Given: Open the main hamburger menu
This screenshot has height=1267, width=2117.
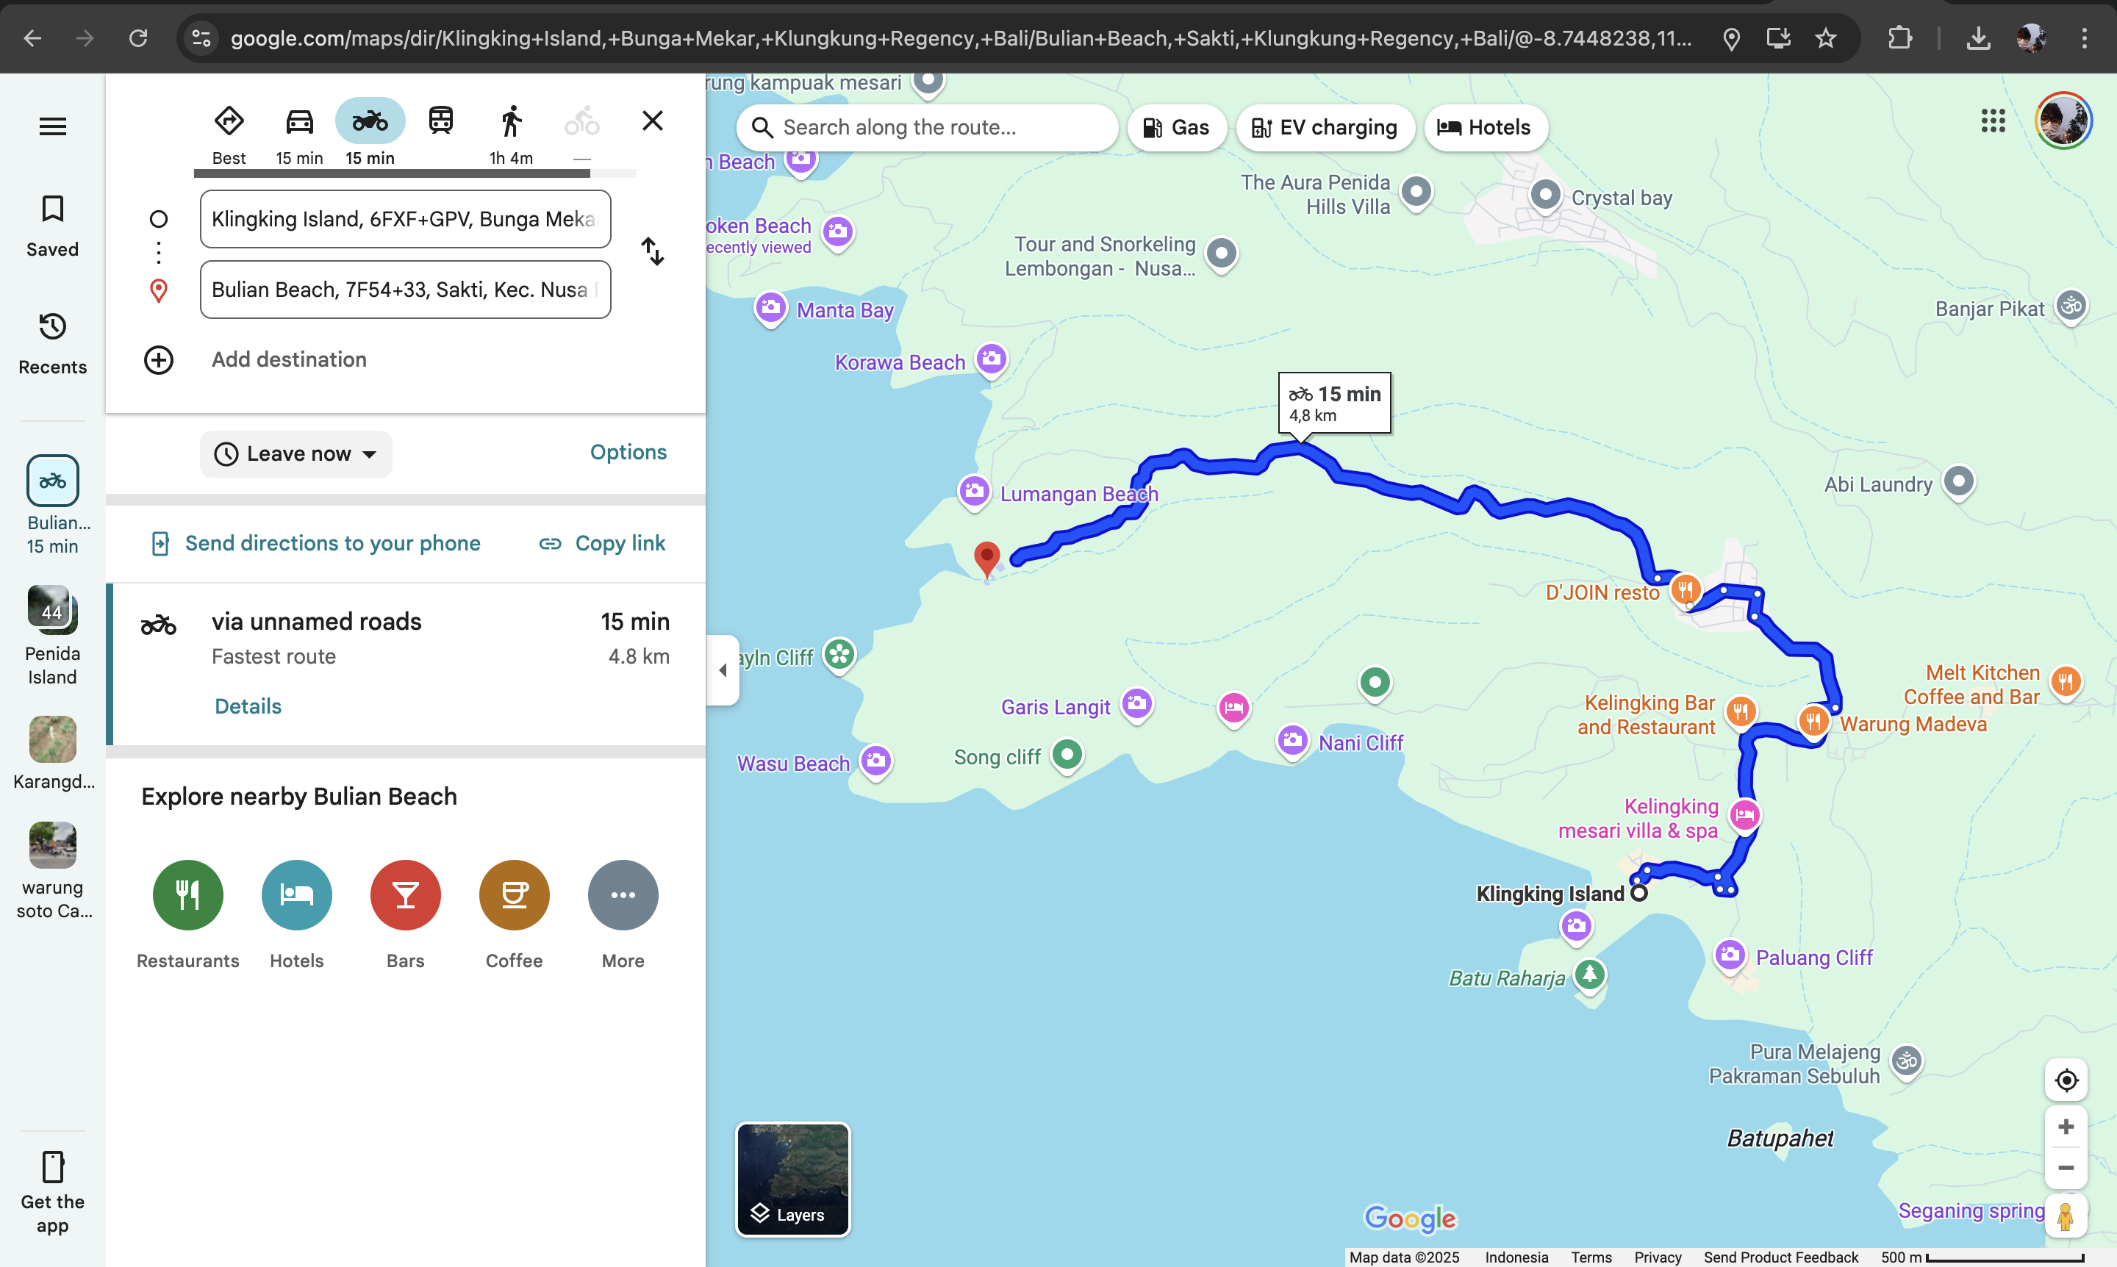Looking at the screenshot, I should [53, 126].
